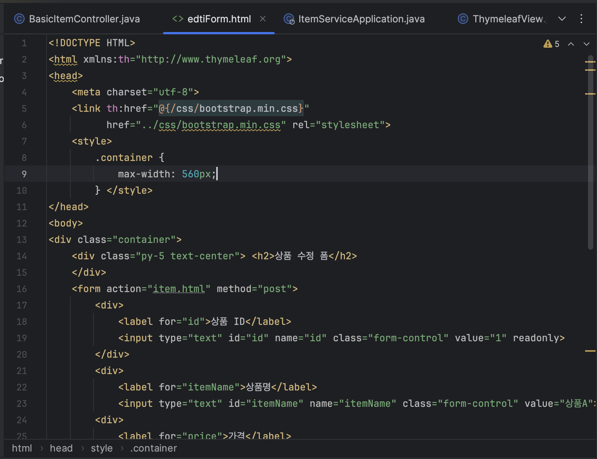Viewport: 597px width, 459px height.
Task: Click the warning count indicator showing 5
Action: [x=552, y=44]
